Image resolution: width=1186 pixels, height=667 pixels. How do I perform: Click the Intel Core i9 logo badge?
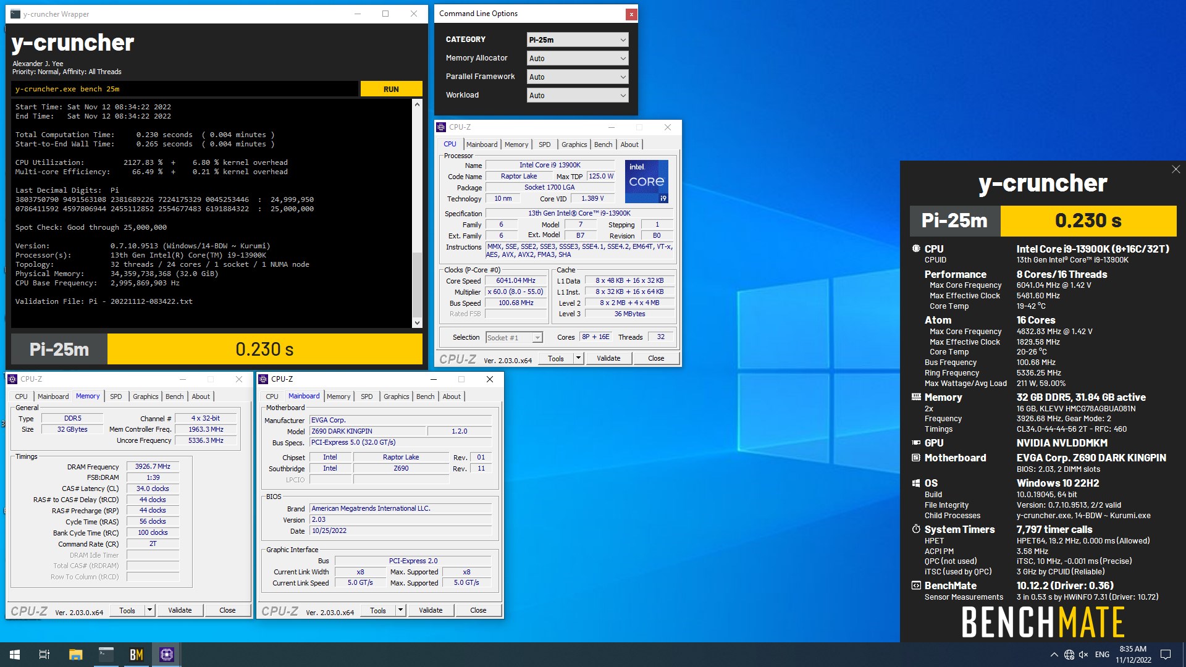(x=646, y=182)
